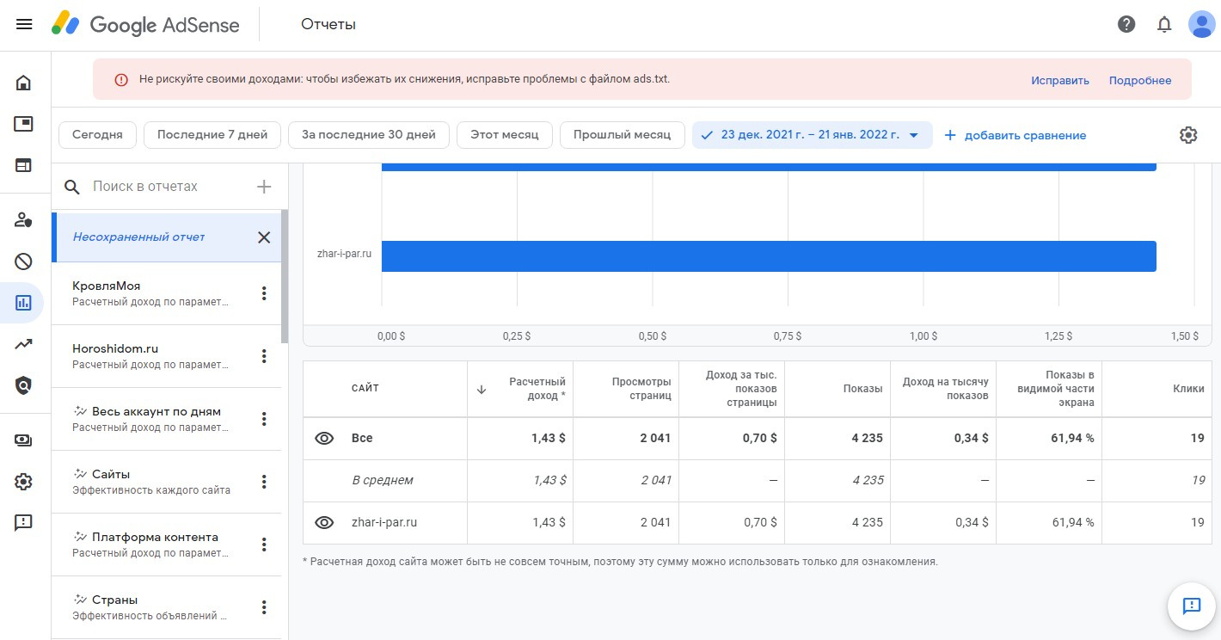Open the date range dropdown
The width and height of the screenshot is (1221, 640).
tap(812, 135)
